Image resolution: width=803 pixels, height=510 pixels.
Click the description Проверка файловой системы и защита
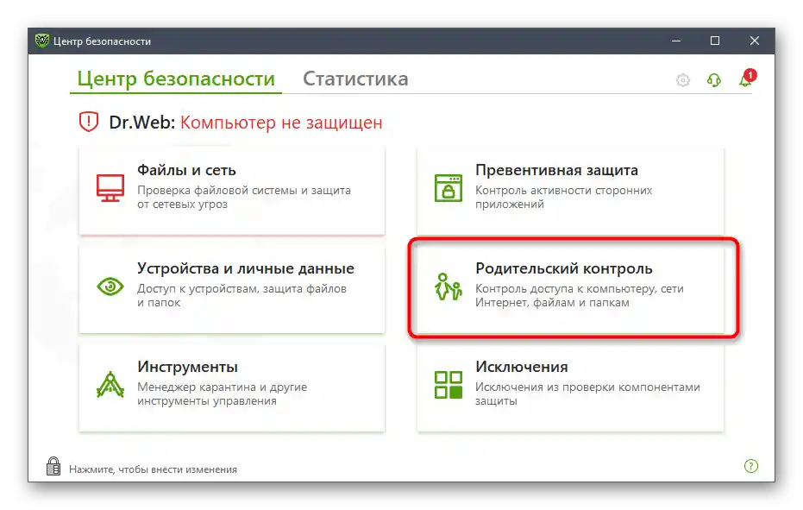244,190
